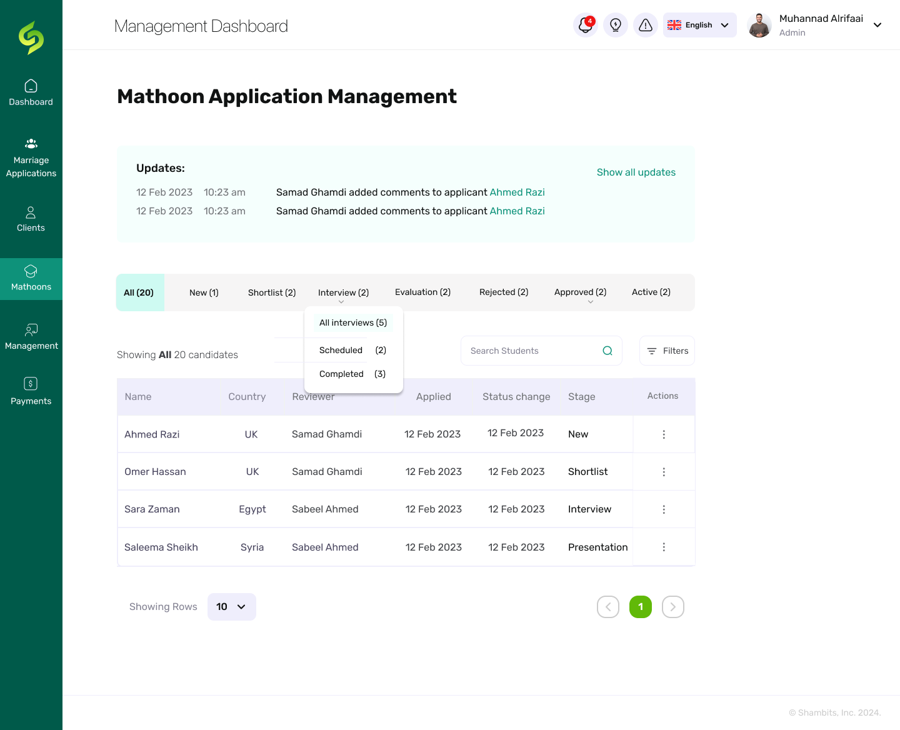Click the Syria country cell
The image size is (900, 730).
(x=252, y=547)
